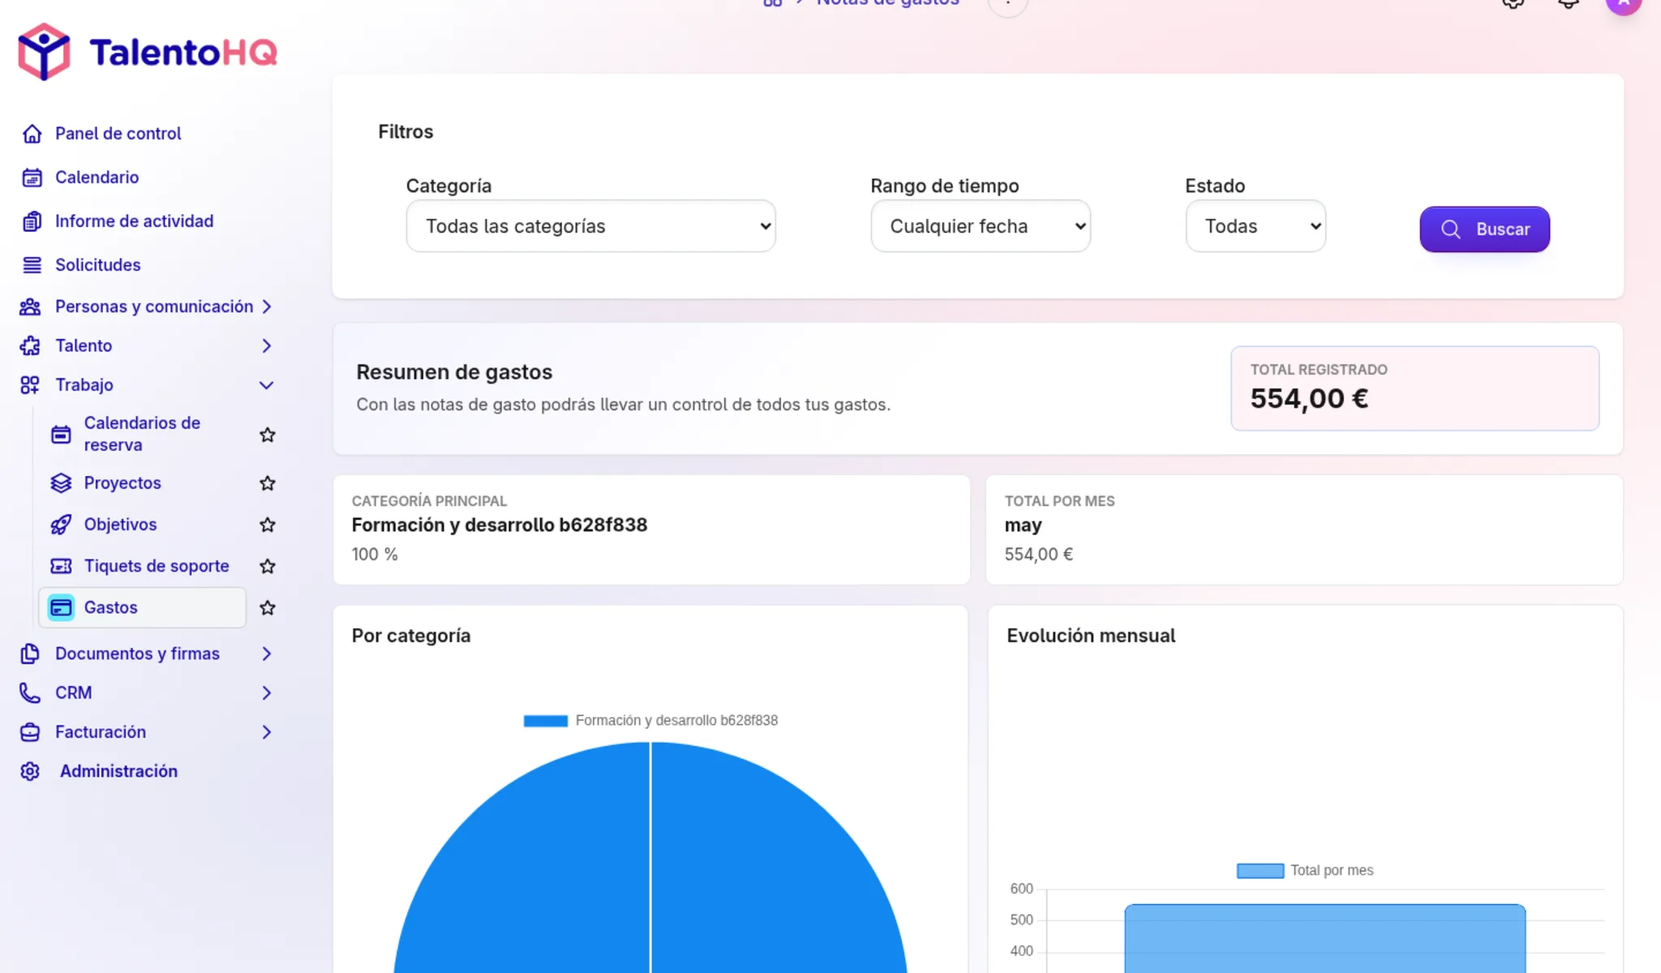The width and height of the screenshot is (1661, 973).
Task: Click the monthly bar in Evolución mensual
Action: (1324, 939)
